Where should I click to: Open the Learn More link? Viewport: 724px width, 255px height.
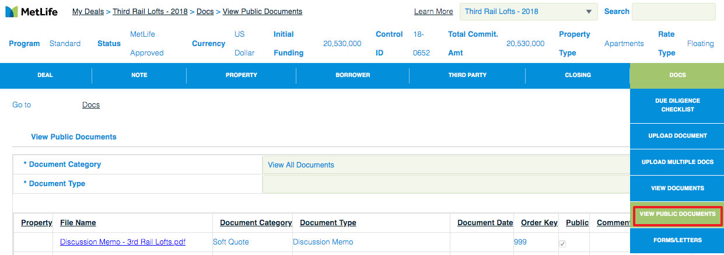(x=433, y=12)
